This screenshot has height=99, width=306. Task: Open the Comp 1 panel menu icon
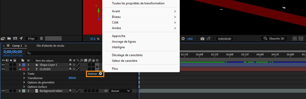pos(26,46)
